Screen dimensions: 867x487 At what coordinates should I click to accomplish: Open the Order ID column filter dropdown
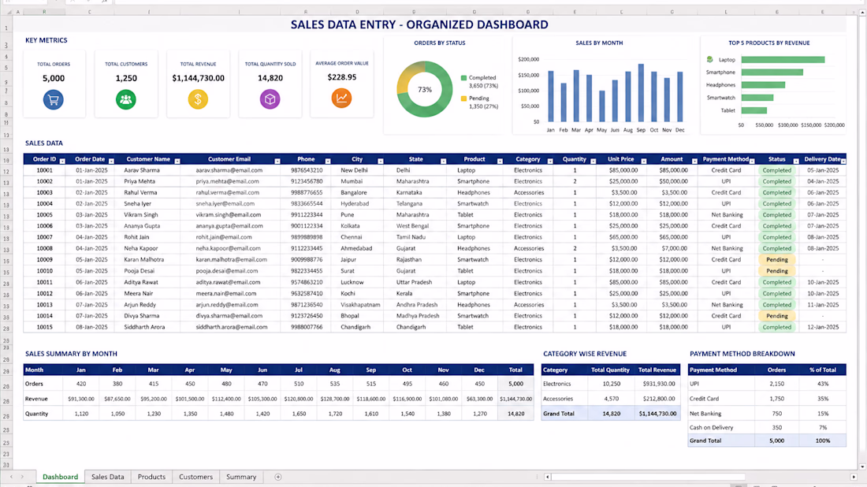pyautogui.click(x=62, y=161)
